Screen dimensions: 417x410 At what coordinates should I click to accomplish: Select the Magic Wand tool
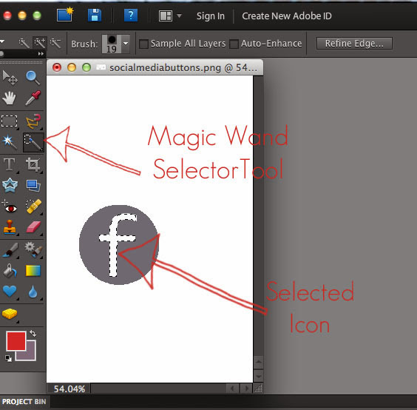(x=10, y=142)
